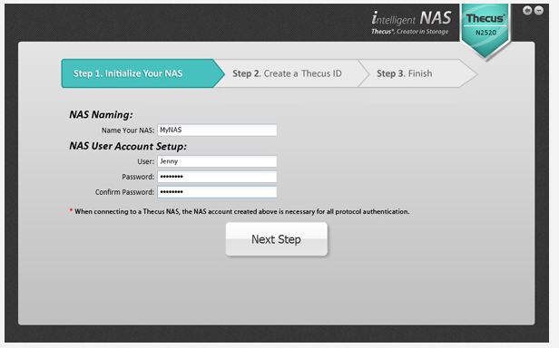
Task: Select the Name Your NAS input field
Action: (217, 130)
